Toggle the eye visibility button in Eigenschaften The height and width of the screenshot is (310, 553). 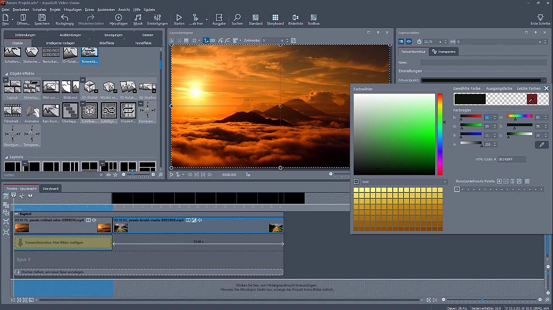409,42
